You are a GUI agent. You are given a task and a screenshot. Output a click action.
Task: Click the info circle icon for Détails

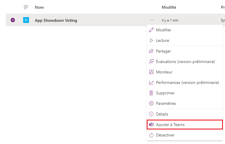tap(151, 114)
